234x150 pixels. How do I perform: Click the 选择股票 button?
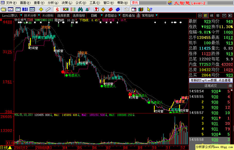[63, 15]
